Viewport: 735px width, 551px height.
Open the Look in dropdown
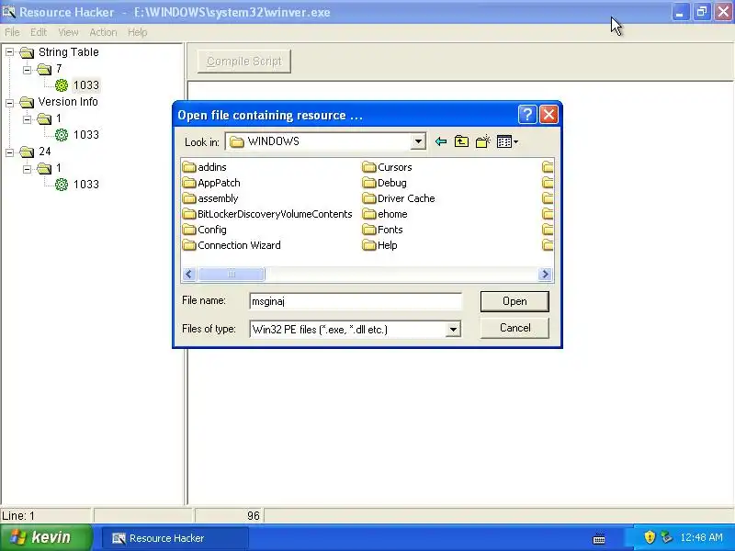coord(418,141)
